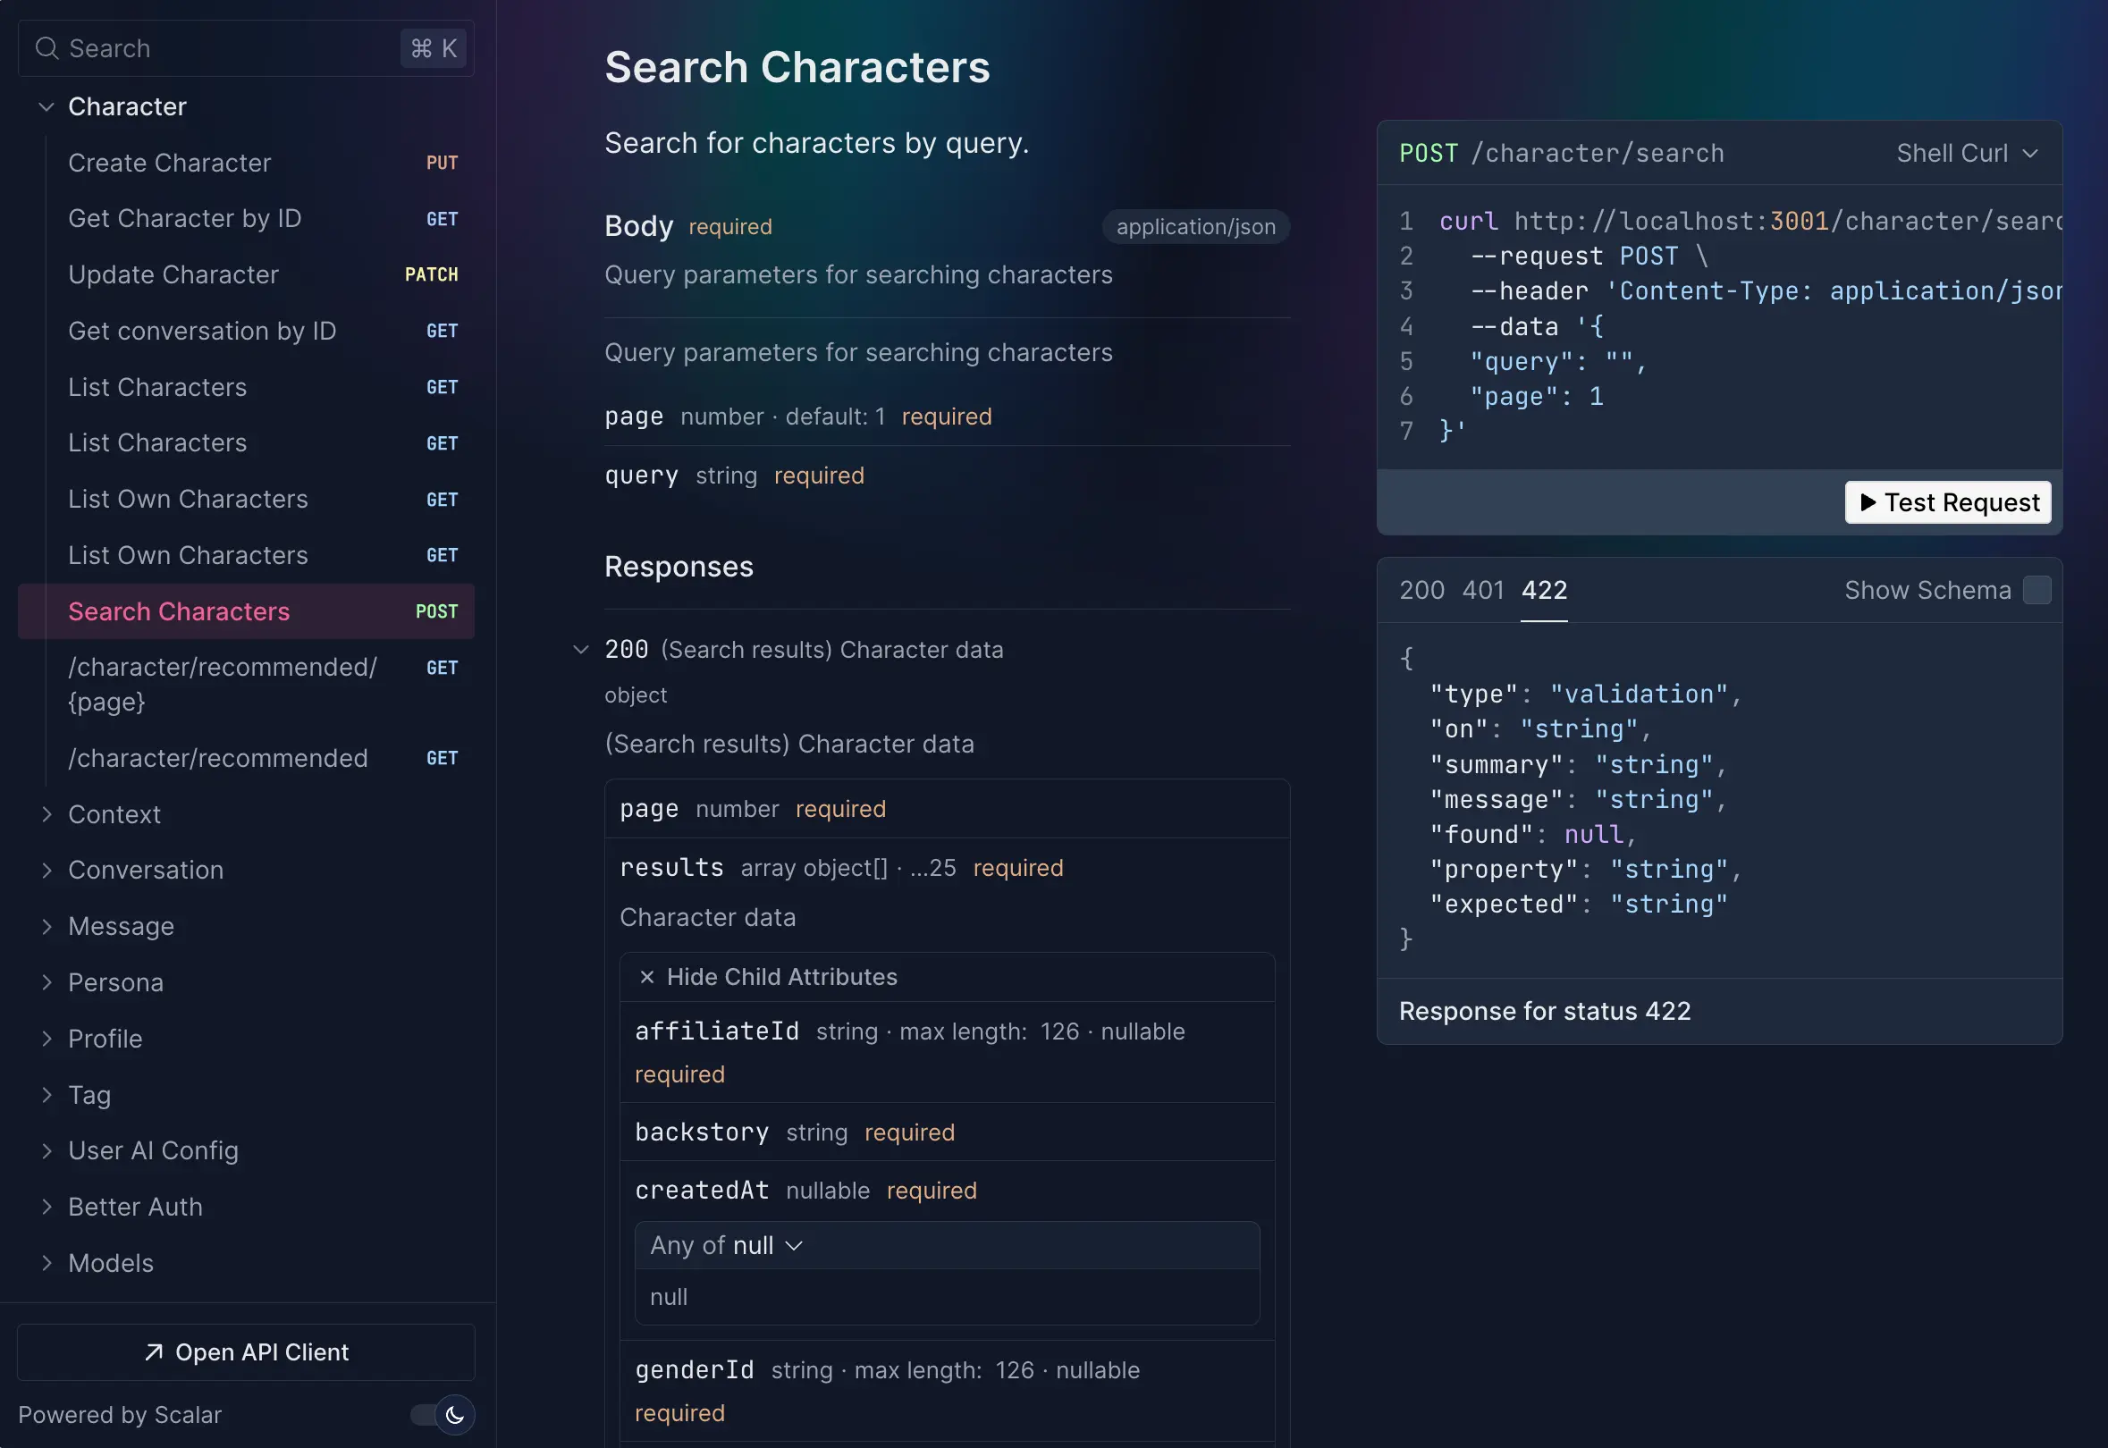Click the POST badge on Search Characters
This screenshot has height=1448, width=2108.
click(436, 611)
